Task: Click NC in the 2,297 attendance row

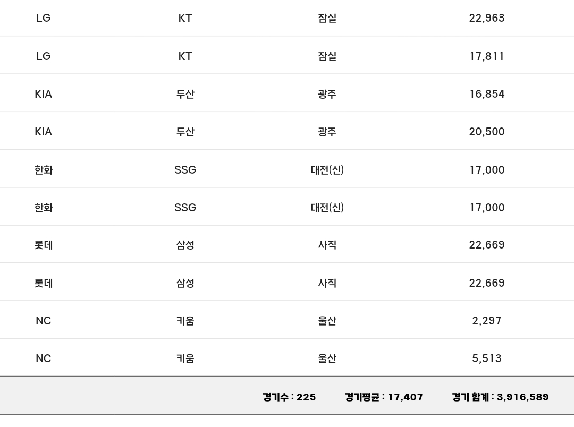Action: click(44, 321)
